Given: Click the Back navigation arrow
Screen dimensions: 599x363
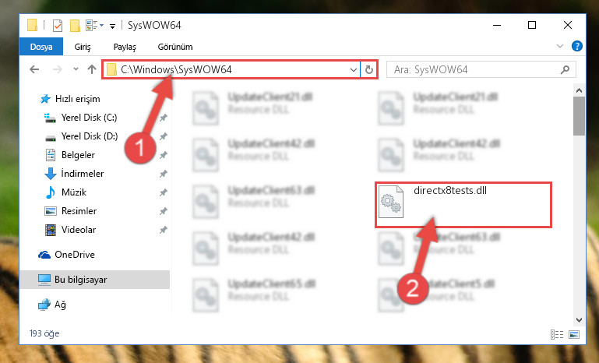Looking at the screenshot, I should [34, 69].
